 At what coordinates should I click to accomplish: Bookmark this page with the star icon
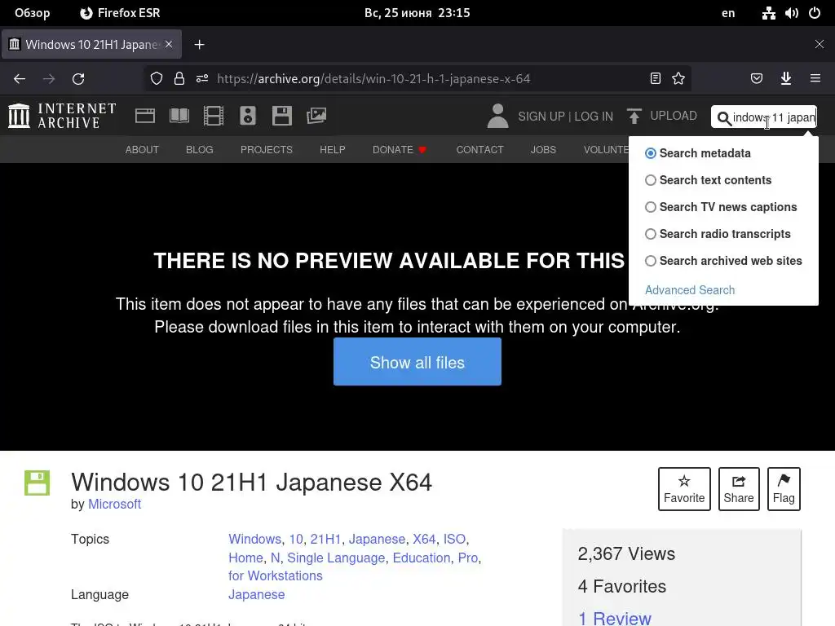tap(678, 79)
